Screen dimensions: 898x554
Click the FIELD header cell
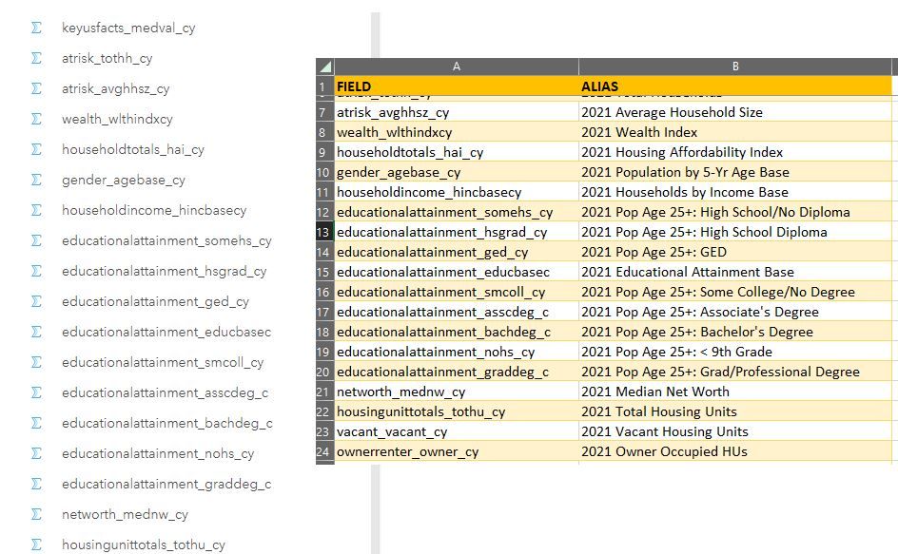[x=353, y=86]
